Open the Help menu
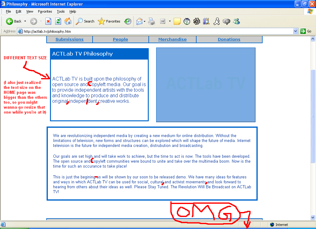 click(73, 11)
